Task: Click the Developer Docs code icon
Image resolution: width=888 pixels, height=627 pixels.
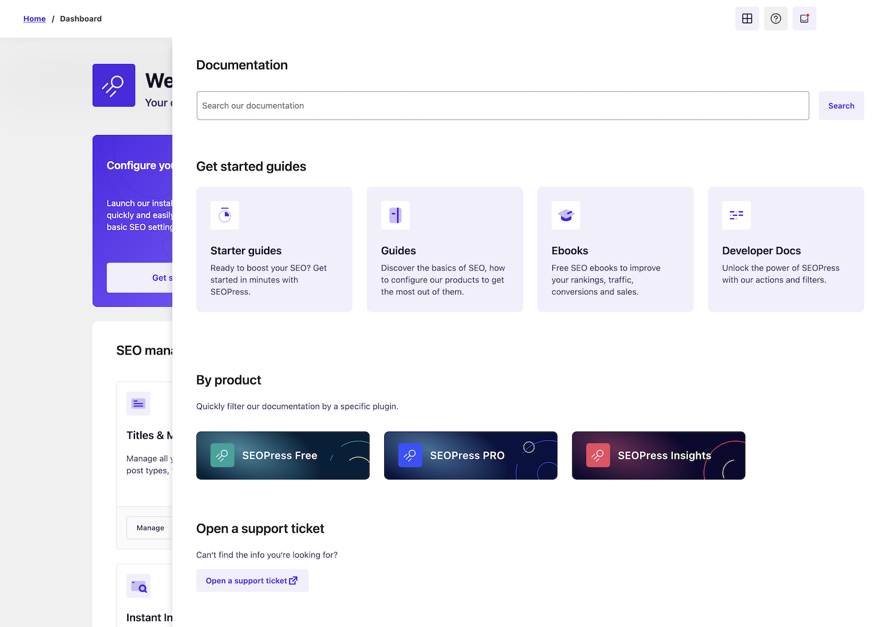Action: tap(736, 216)
